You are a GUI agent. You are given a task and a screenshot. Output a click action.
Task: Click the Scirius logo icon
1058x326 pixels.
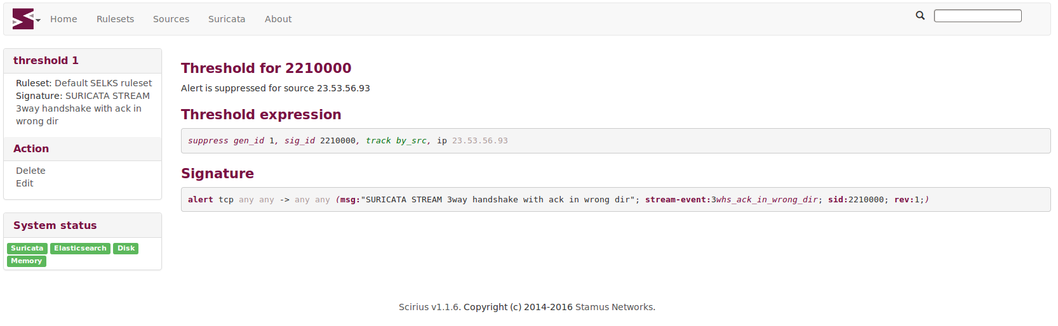pyautogui.click(x=23, y=19)
